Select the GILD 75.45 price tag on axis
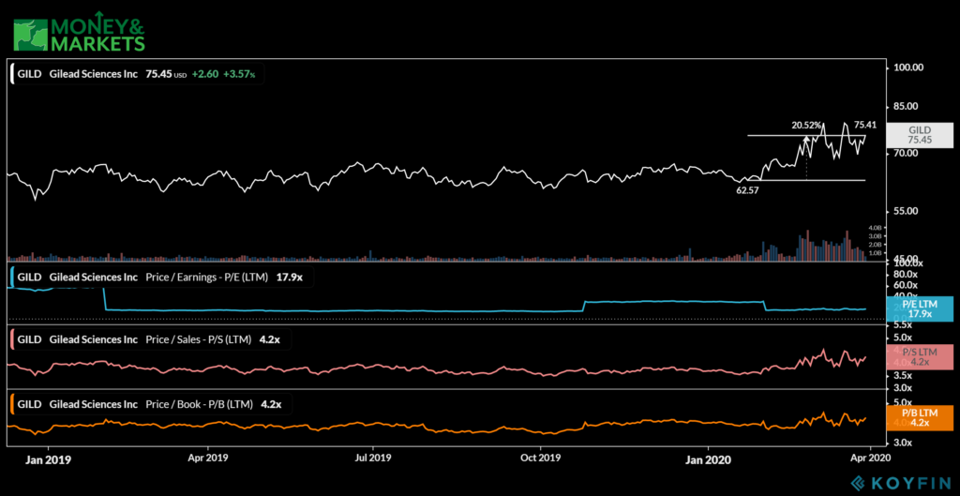 pos(920,134)
